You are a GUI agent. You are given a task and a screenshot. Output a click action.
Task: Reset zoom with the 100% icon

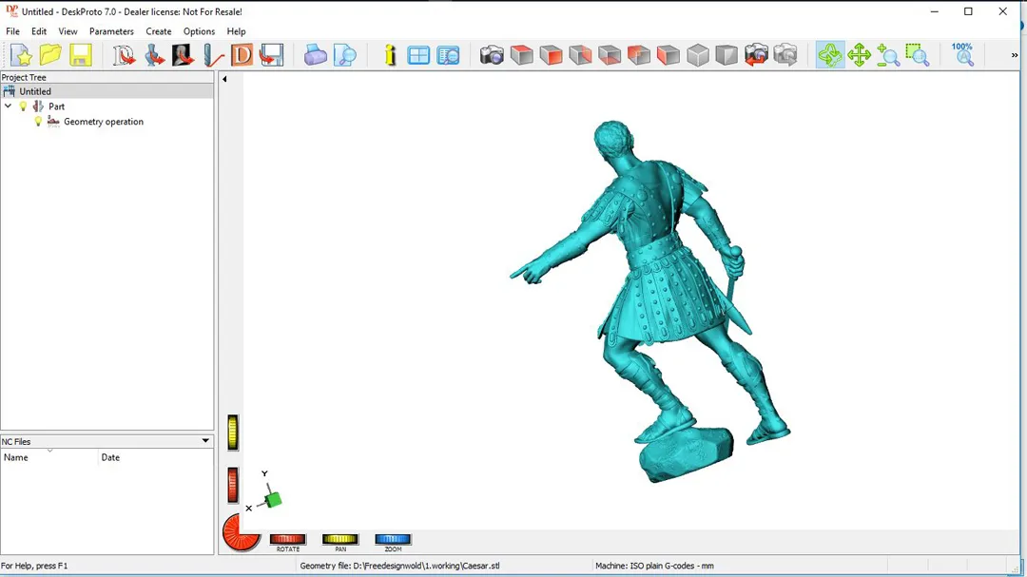[x=963, y=54]
